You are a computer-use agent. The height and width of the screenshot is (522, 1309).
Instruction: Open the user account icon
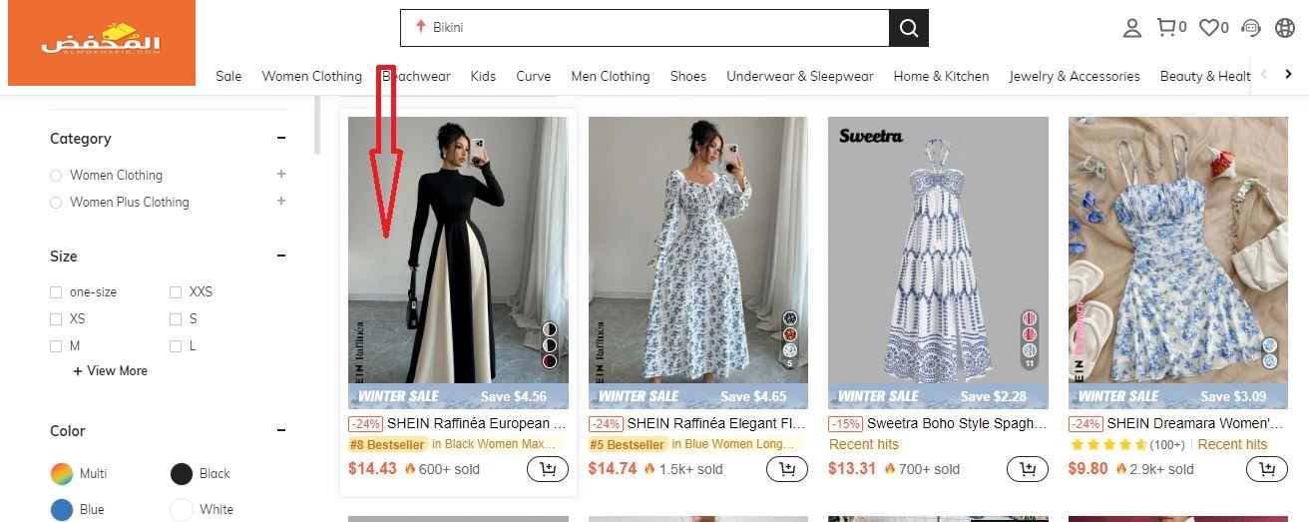click(1131, 28)
